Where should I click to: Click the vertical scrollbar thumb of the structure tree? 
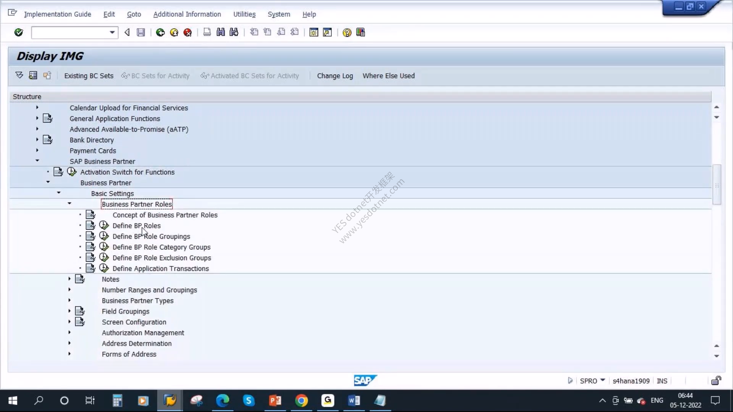click(x=717, y=185)
